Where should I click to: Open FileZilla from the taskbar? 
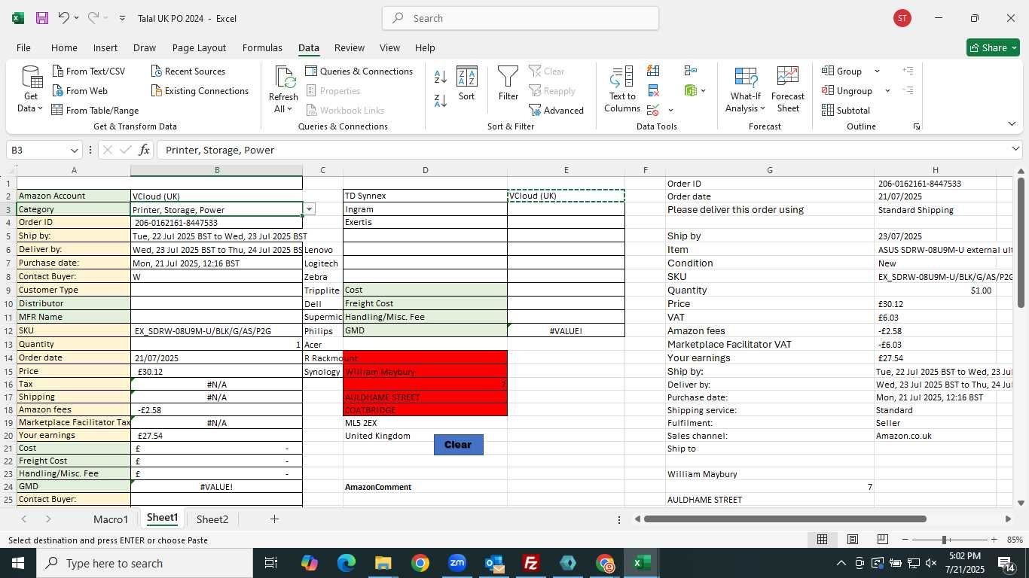[531, 563]
